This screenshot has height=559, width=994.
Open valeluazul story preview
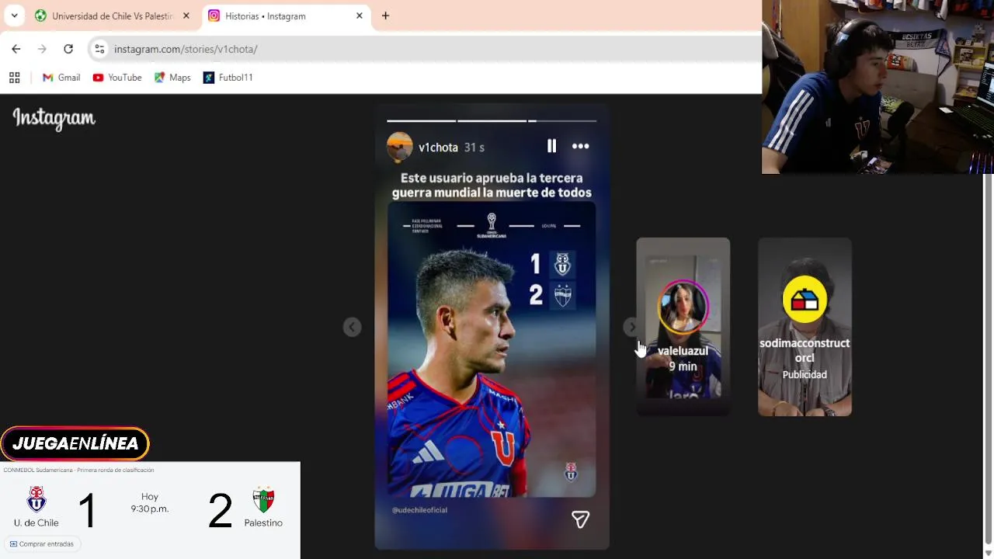click(x=683, y=326)
